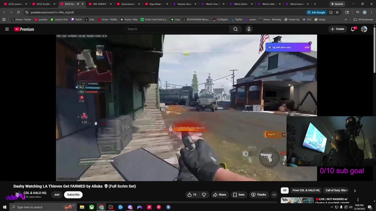376x211 pixels.
Task: Click the Ask Google button
Action: pos(316,12)
